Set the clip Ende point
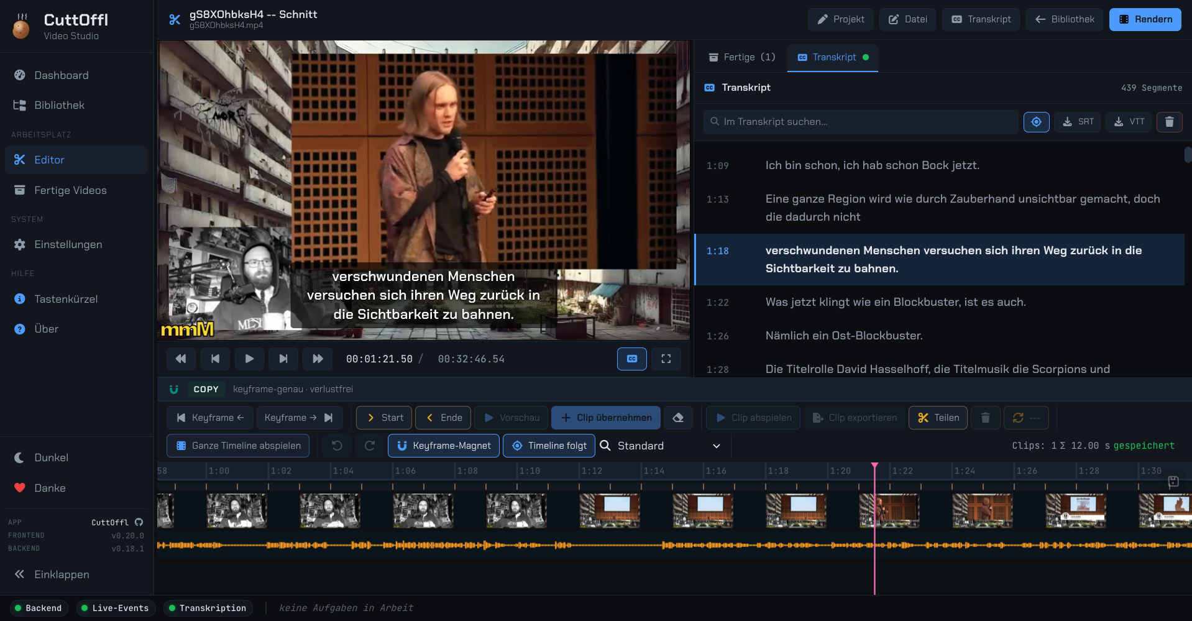Image resolution: width=1192 pixels, height=621 pixels. click(443, 418)
